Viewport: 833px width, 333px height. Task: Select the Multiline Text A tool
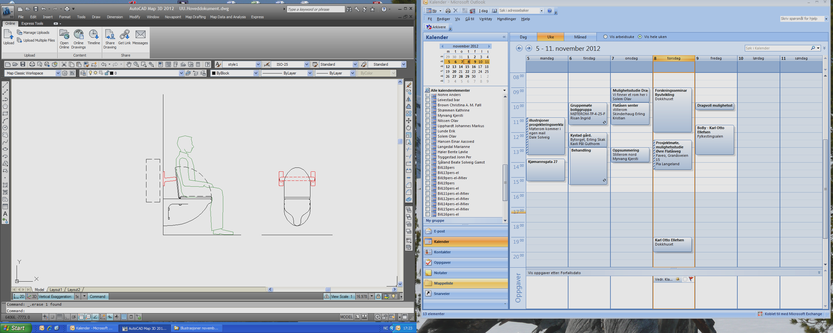pyautogui.click(x=5, y=214)
